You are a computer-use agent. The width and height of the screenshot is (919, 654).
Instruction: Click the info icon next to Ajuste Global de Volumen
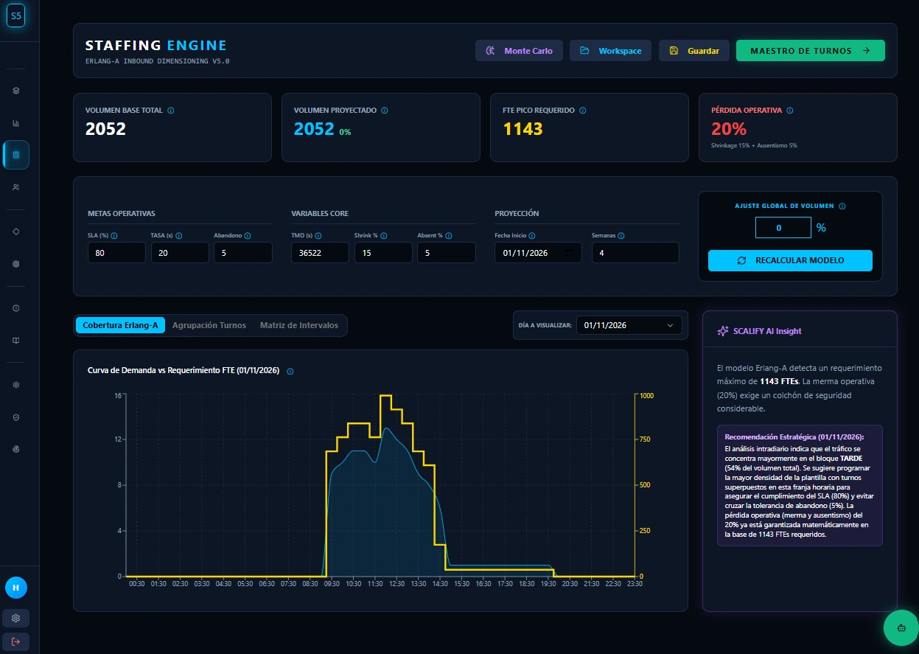pyautogui.click(x=842, y=207)
